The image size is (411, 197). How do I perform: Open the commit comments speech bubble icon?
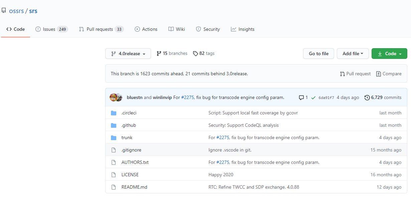point(301,98)
